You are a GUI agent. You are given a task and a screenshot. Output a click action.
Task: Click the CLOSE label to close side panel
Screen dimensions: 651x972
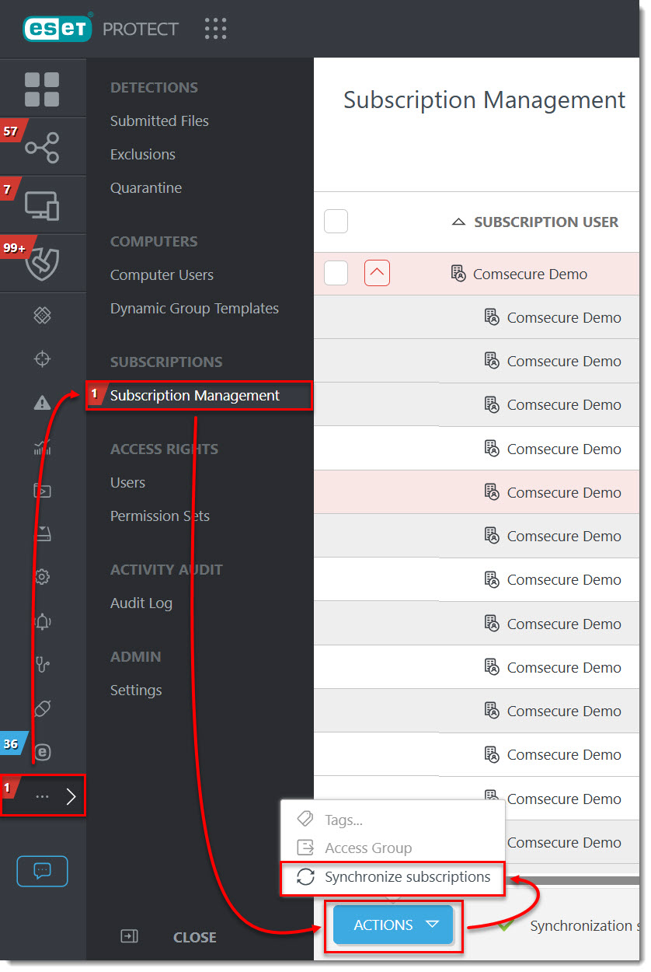click(195, 937)
